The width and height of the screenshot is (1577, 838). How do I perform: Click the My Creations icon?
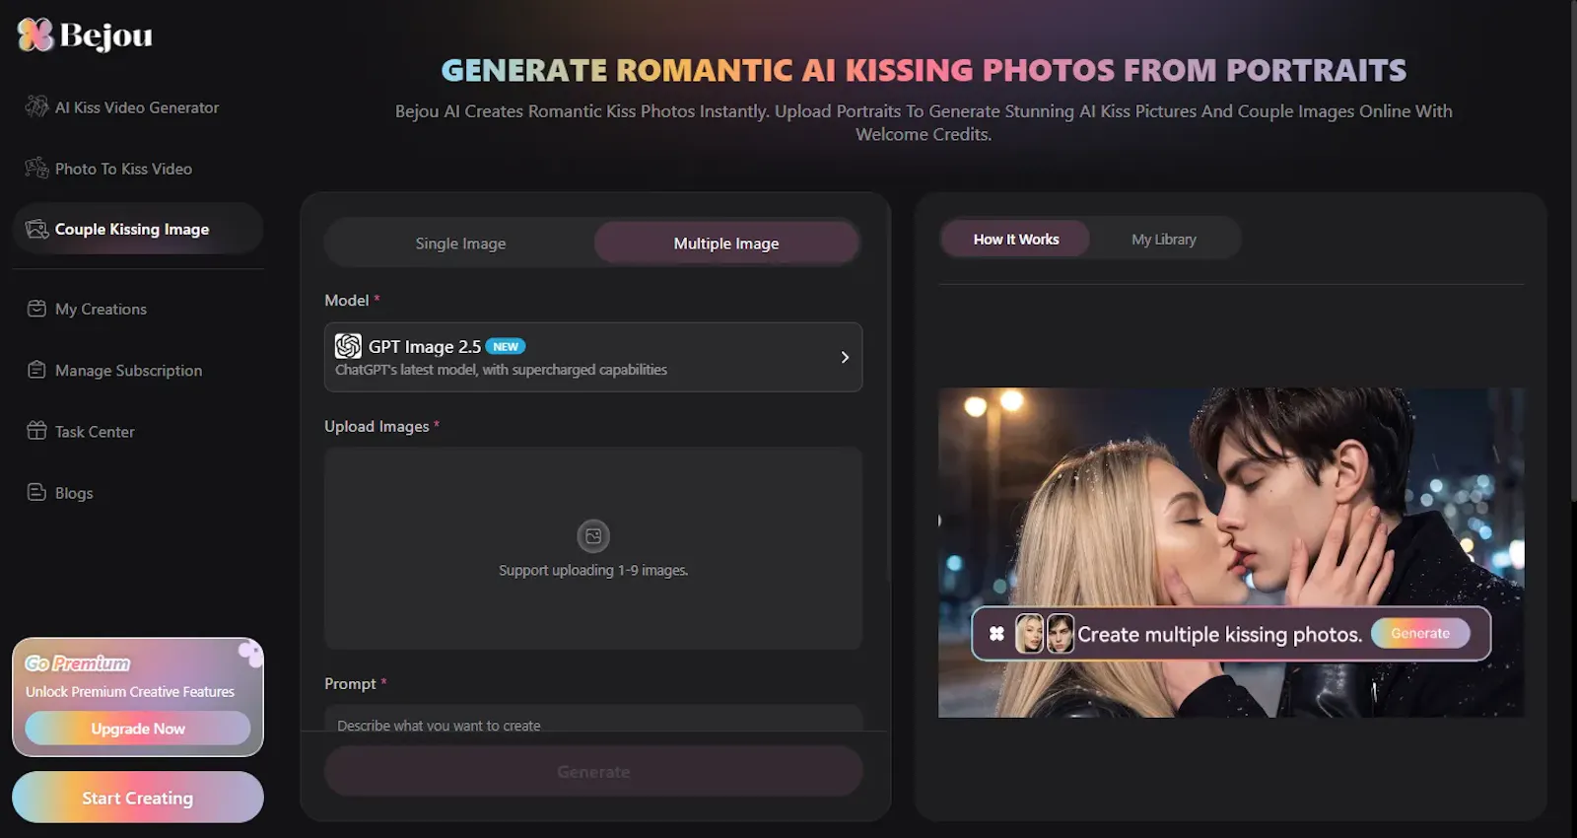(36, 309)
